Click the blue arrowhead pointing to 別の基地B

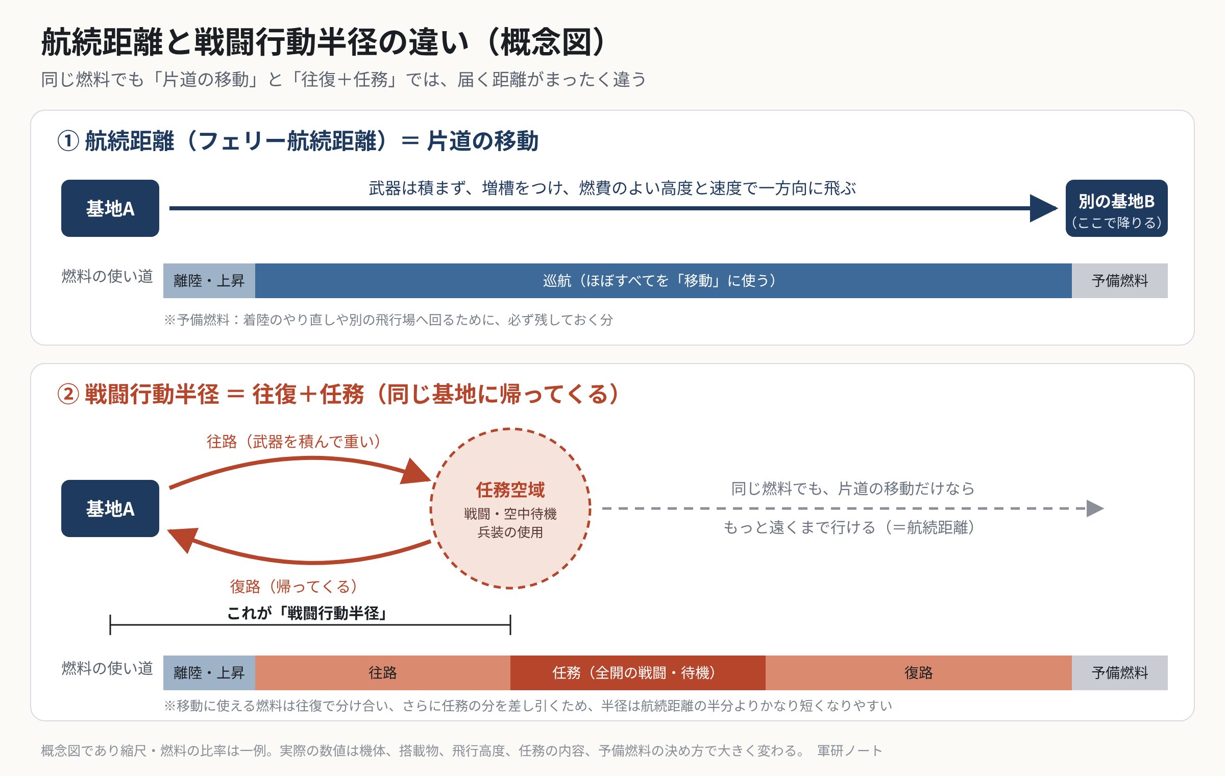1042,208
